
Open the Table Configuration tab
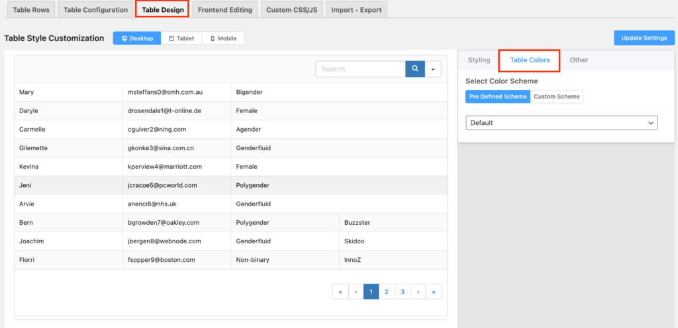95,10
